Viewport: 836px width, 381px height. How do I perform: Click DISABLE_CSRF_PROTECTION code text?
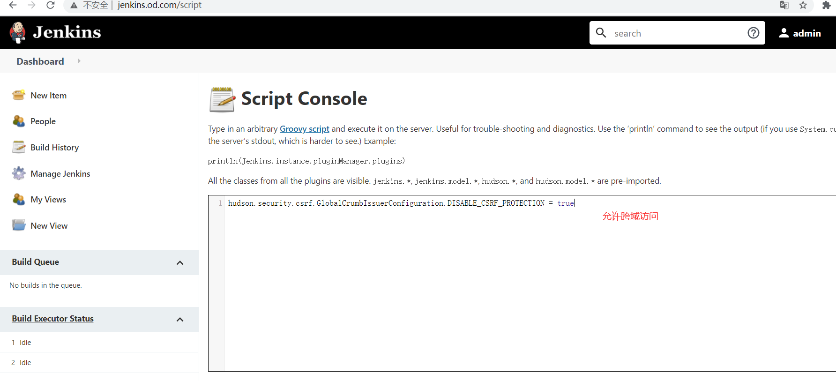(x=496, y=203)
